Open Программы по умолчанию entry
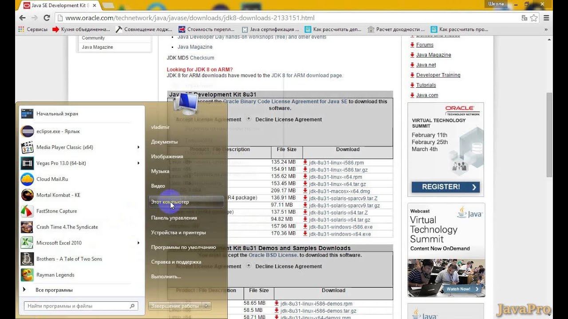Image resolution: width=568 pixels, height=319 pixels. pos(183,247)
